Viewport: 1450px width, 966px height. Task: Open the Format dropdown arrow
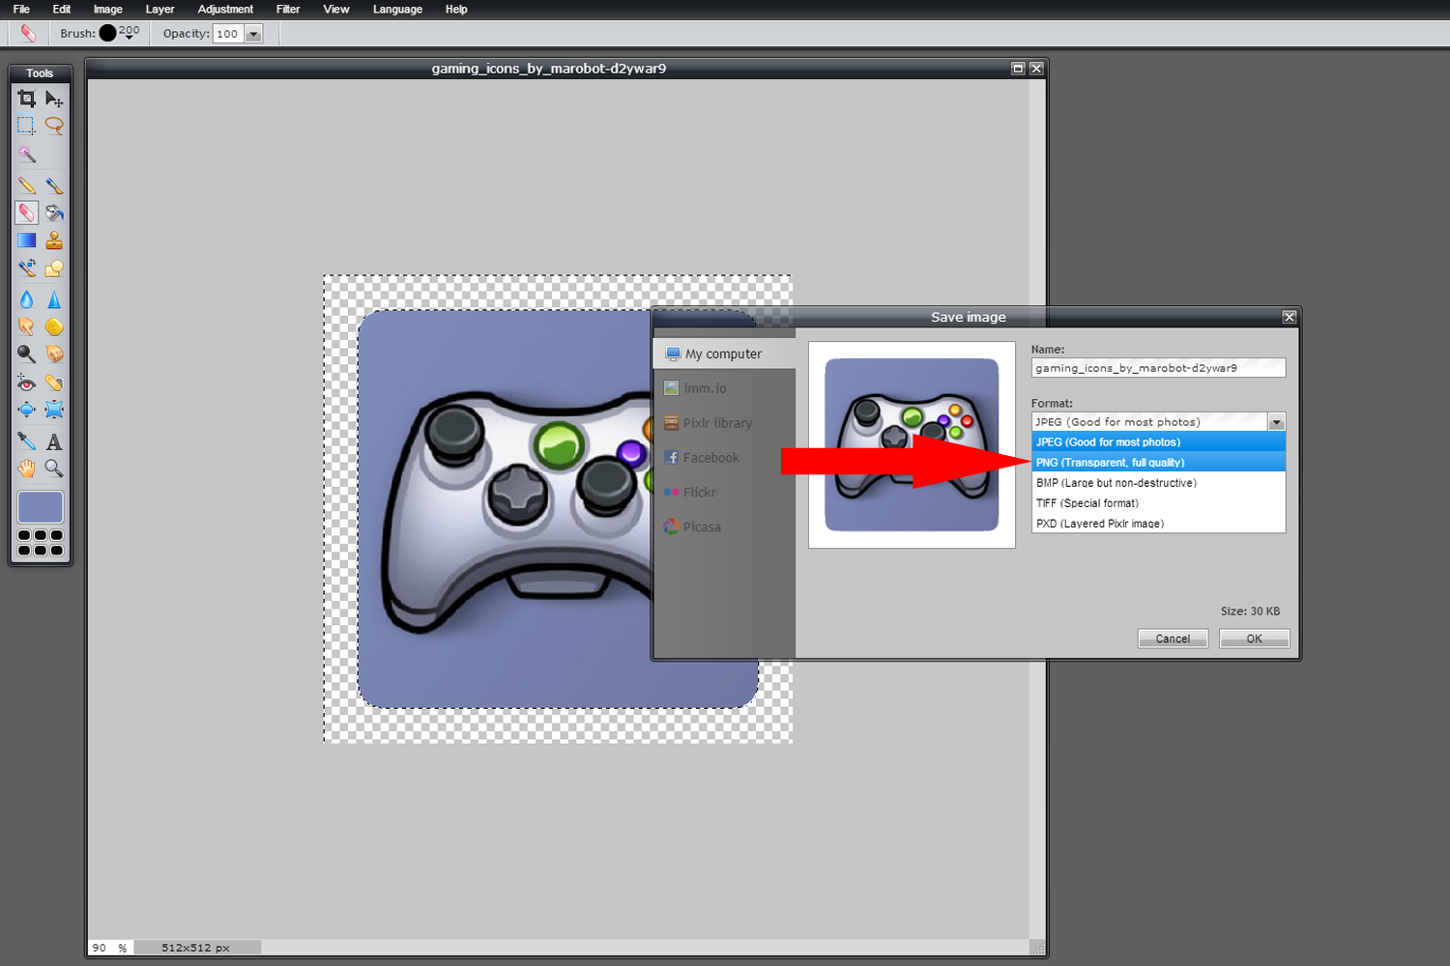(x=1276, y=422)
